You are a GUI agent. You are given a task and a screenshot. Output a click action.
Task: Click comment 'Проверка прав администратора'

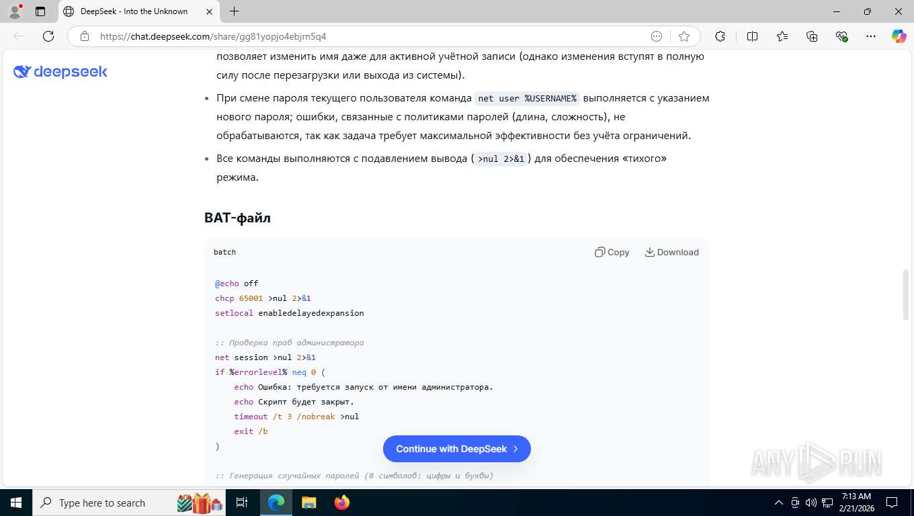pyautogui.click(x=290, y=343)
